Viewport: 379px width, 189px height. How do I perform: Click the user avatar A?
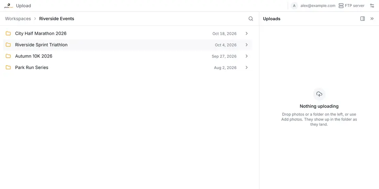[294, 6]
